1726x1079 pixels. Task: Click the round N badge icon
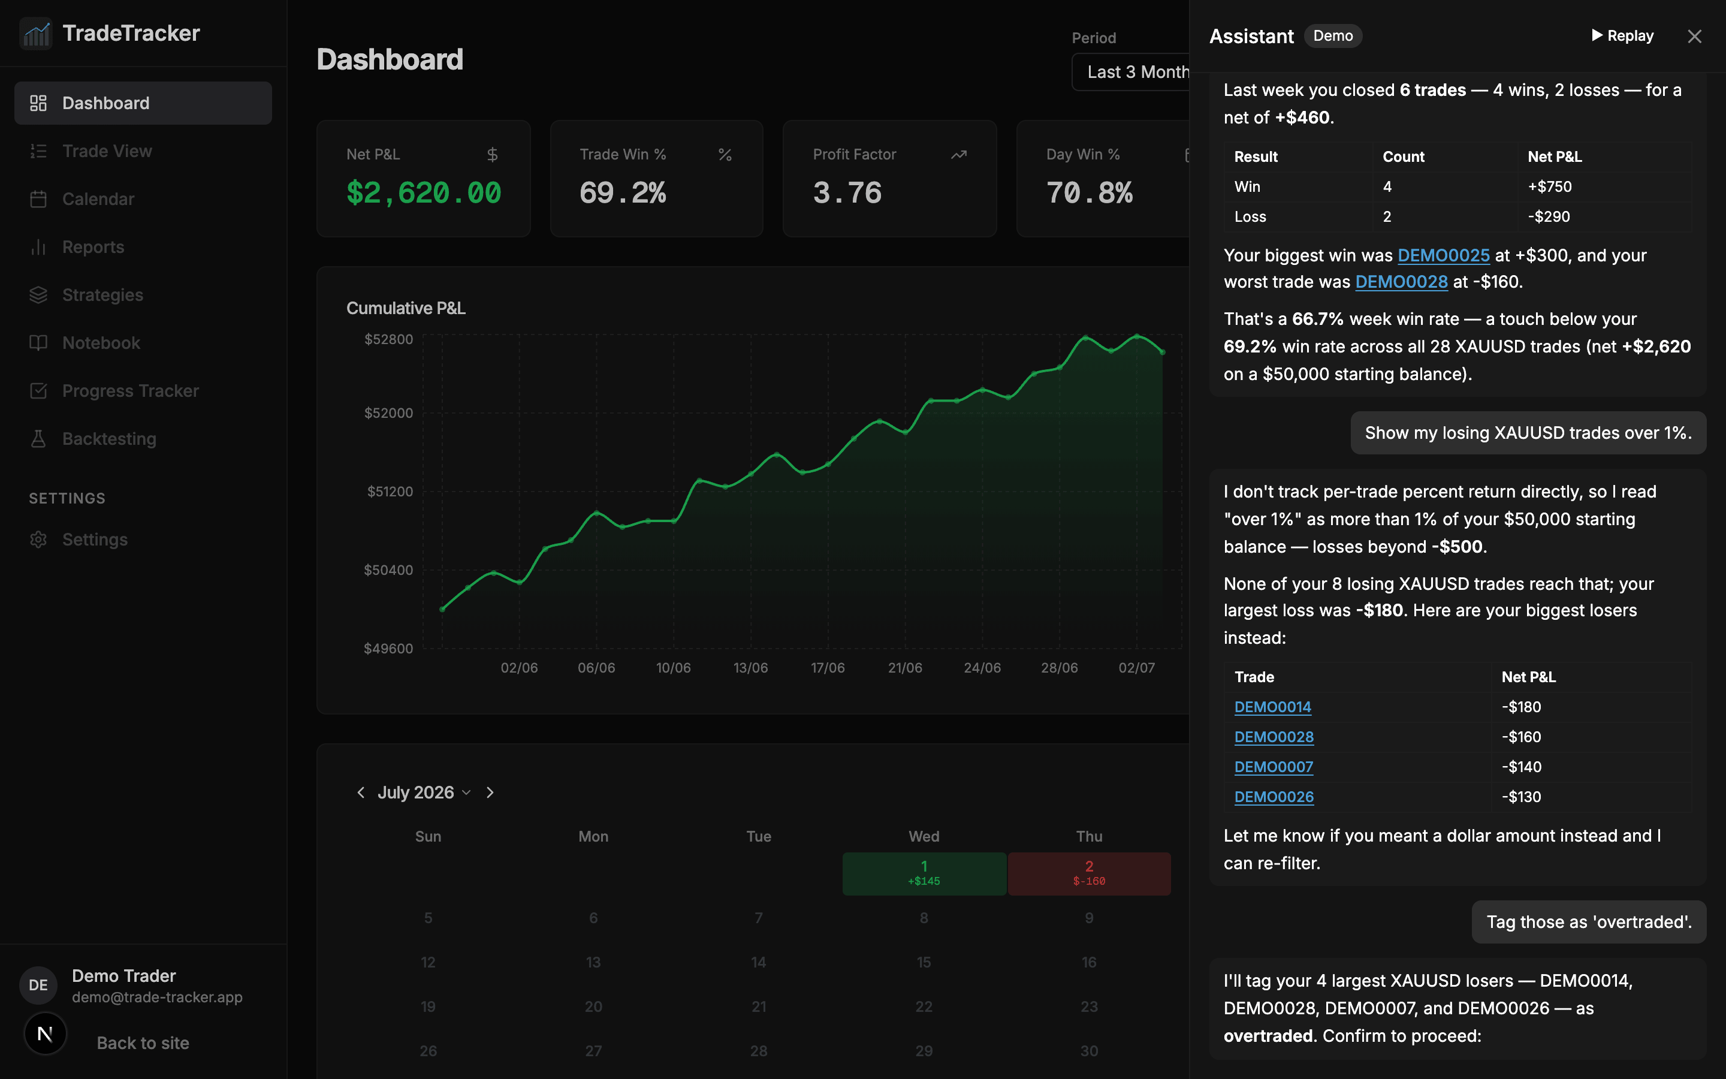click(45, 1034)
